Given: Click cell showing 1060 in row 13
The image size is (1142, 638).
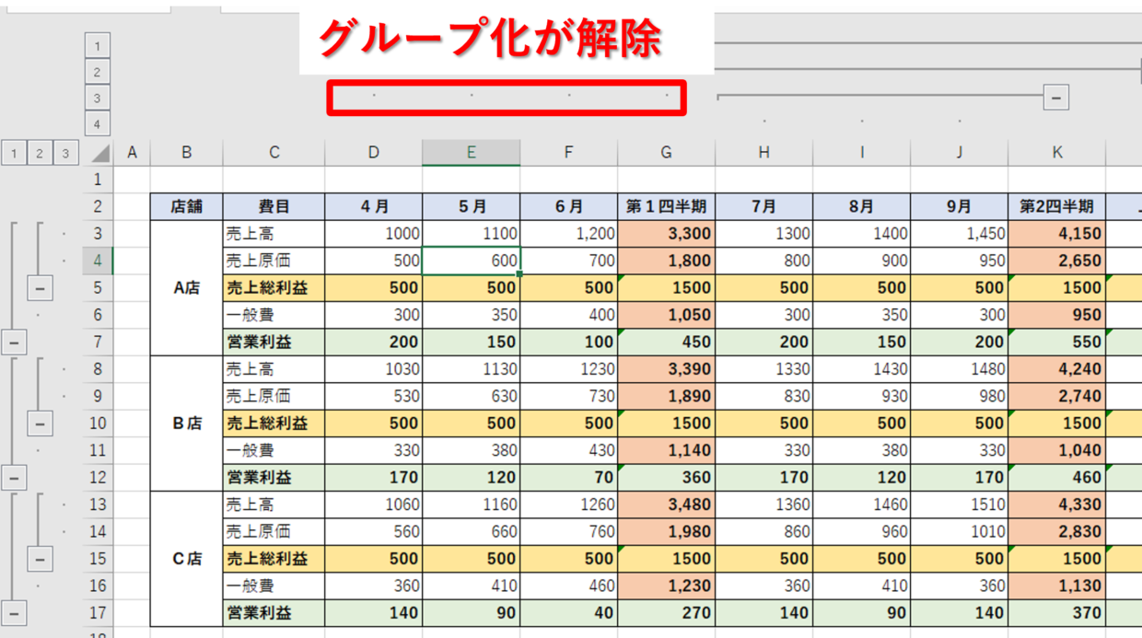Looking at the screenshot, I should click(x=373, y=505).
